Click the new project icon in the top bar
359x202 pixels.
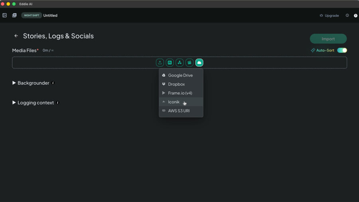(x=14, y=15)
